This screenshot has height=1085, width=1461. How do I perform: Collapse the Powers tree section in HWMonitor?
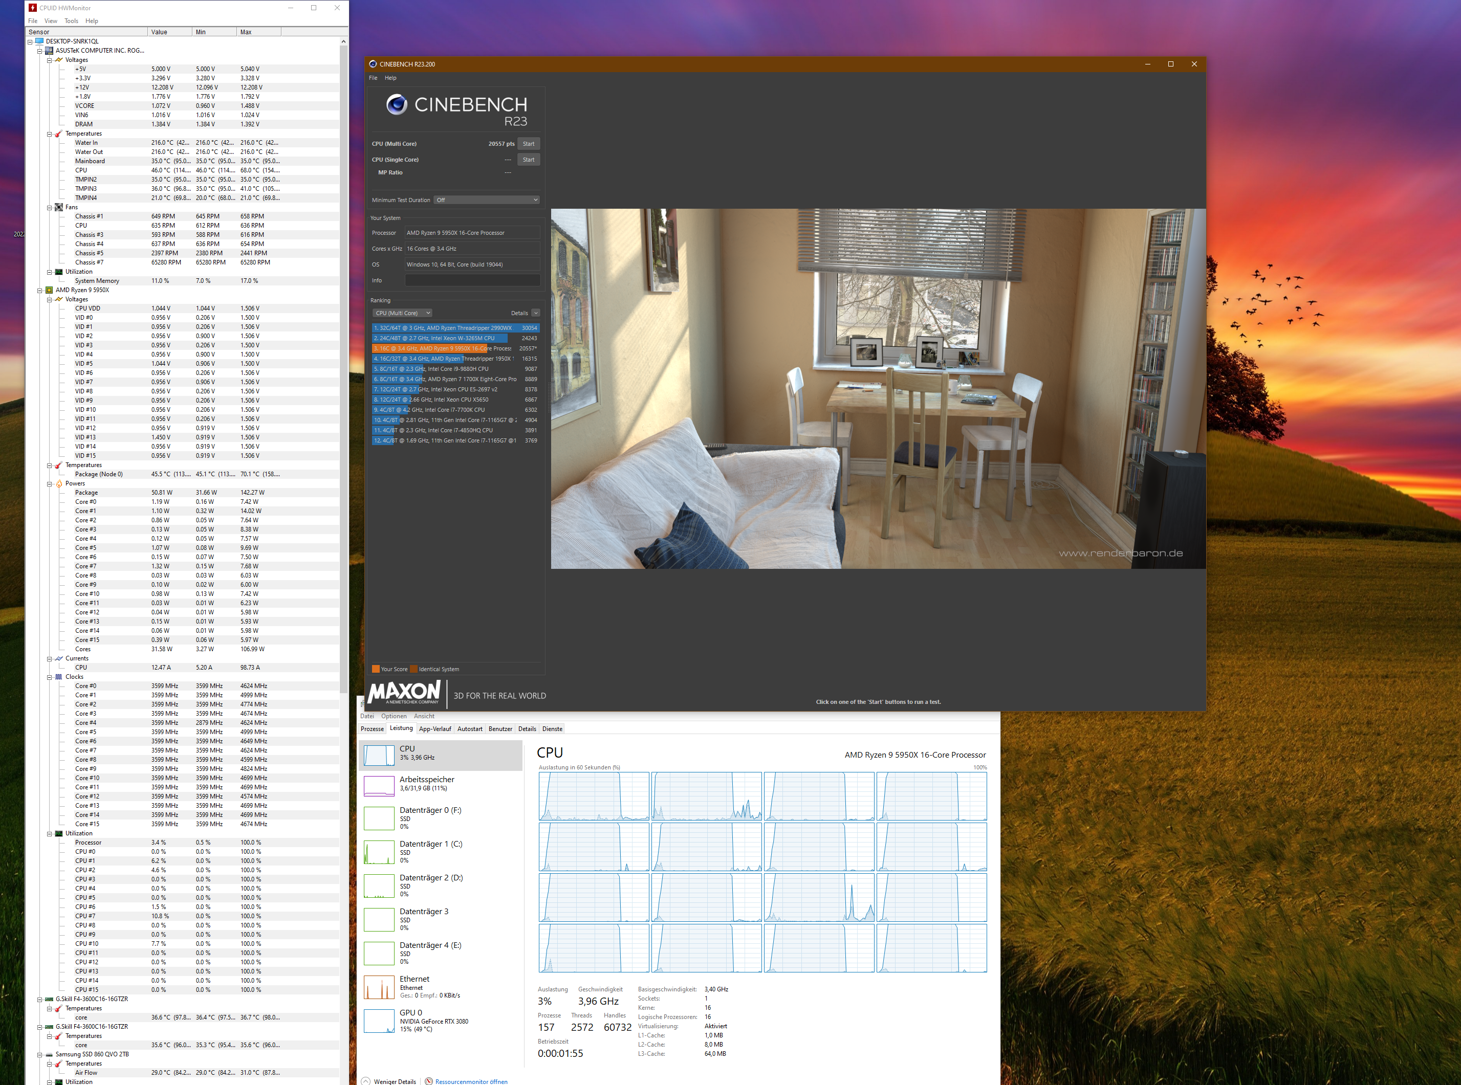pyautogui.click(x=49, y=483)
